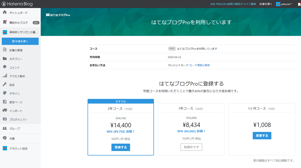Click the blue 記事を書く sidebar button
301x168 pixels.
point(20,41)
